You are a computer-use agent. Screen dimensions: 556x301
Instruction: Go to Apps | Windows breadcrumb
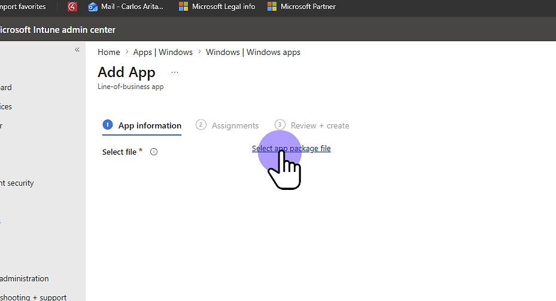point(163,52)
